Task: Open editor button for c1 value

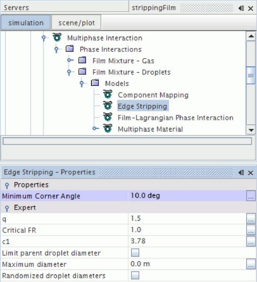Action: (x=251, y=241)
